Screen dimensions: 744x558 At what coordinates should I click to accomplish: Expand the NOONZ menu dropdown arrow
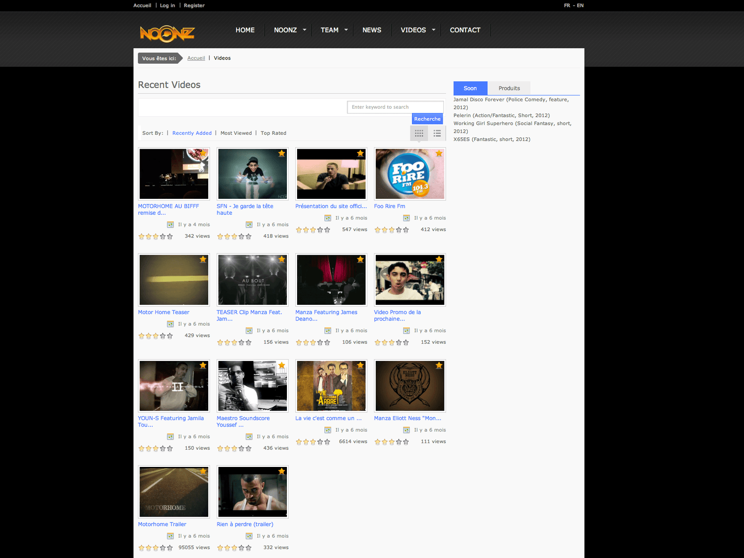click(x=305, y=30)
